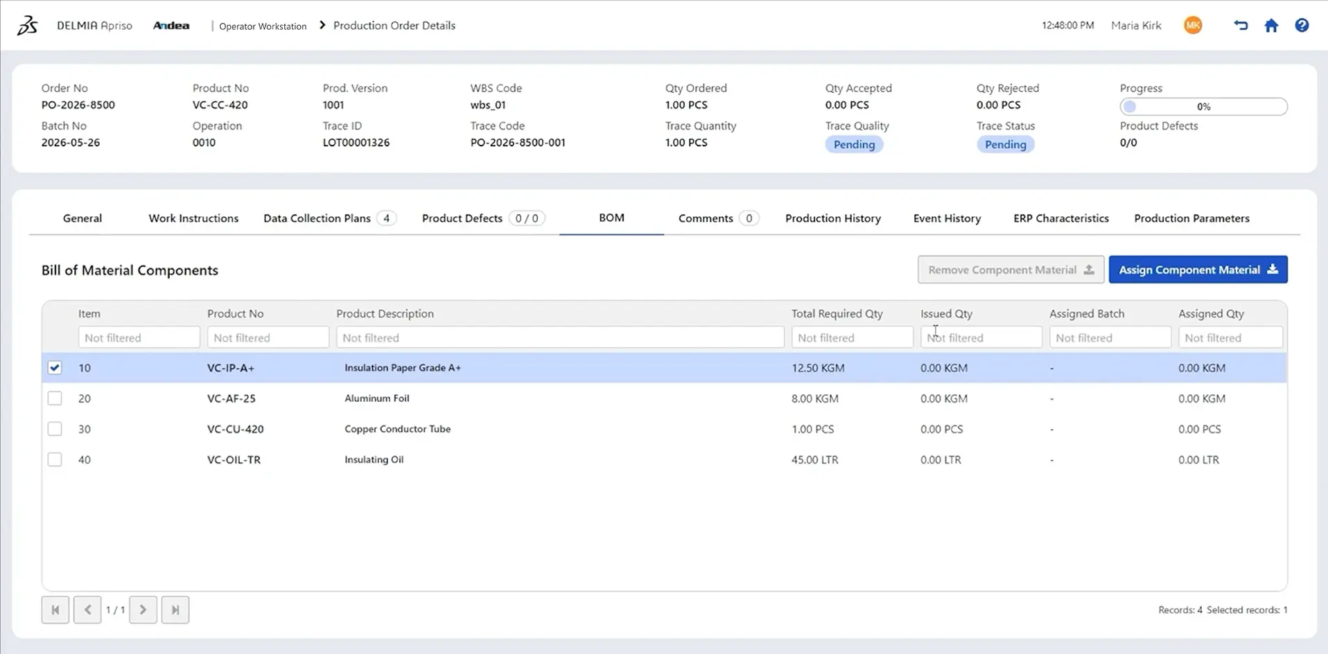Screen dimensions: 1328x654
Task: Click the 12:48:00 PM clock
Action: click(x=1068, y=26)
